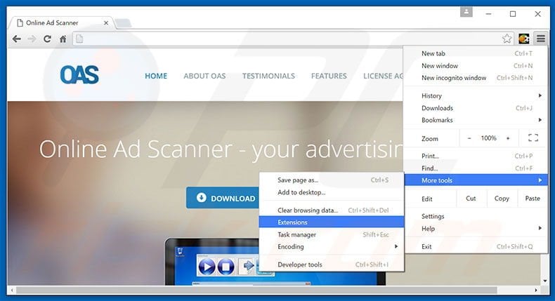The width and height of the screenshot is (555, 301).
Task: Select New window menu entry
Action: pyautogui.click(x=476, y=66)
